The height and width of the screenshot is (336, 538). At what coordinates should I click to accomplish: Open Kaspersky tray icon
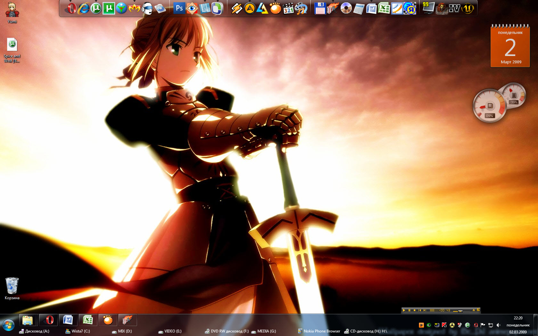(444, 325)
